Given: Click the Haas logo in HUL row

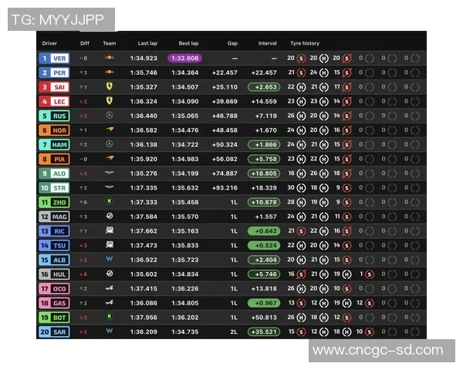Looking at the screenshot, I should [110, 274].
